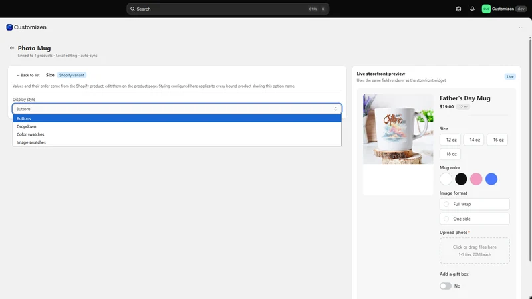Click the Father's Day Mug product image
The width and height of the screenshot is (532, 299).
[x=398, y=129]
